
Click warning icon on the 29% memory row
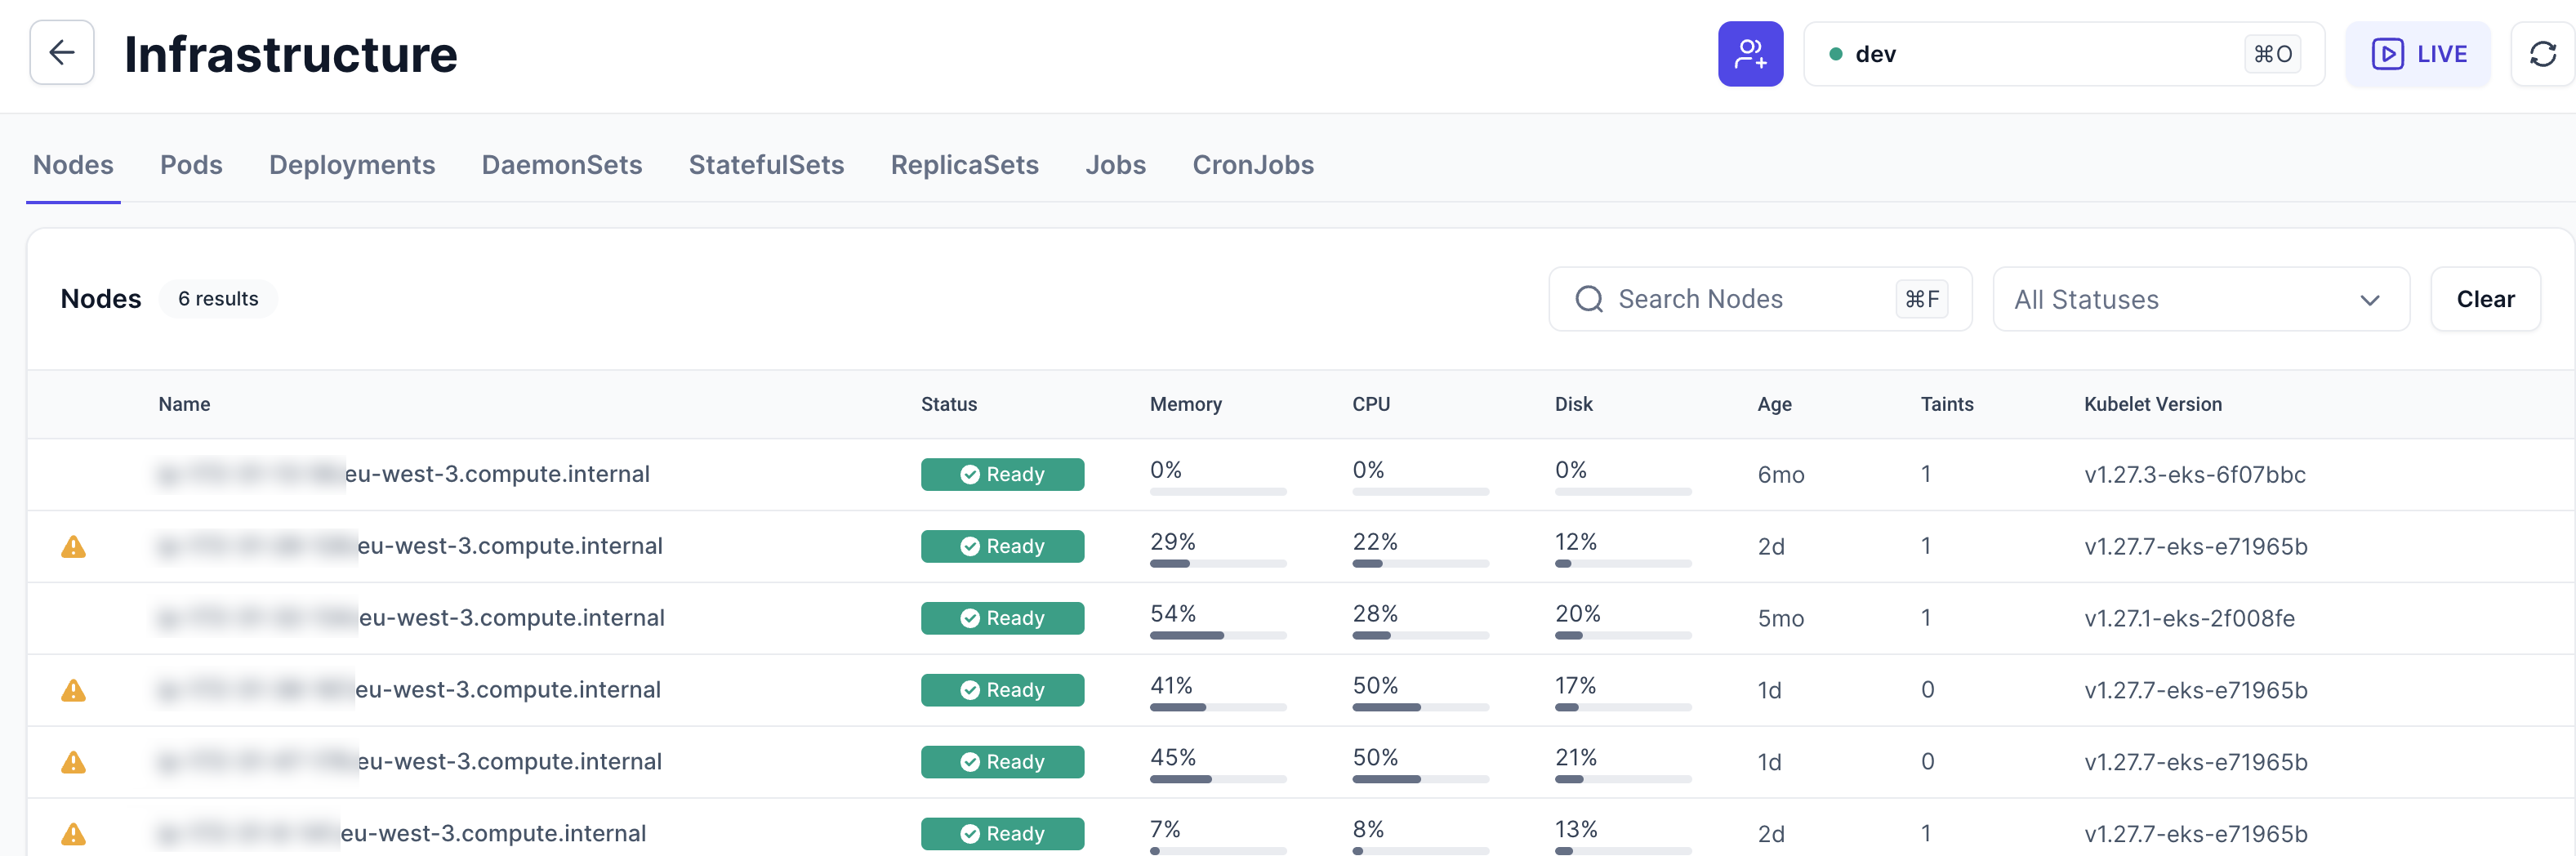pyautogui.click(x=73, y=547)
